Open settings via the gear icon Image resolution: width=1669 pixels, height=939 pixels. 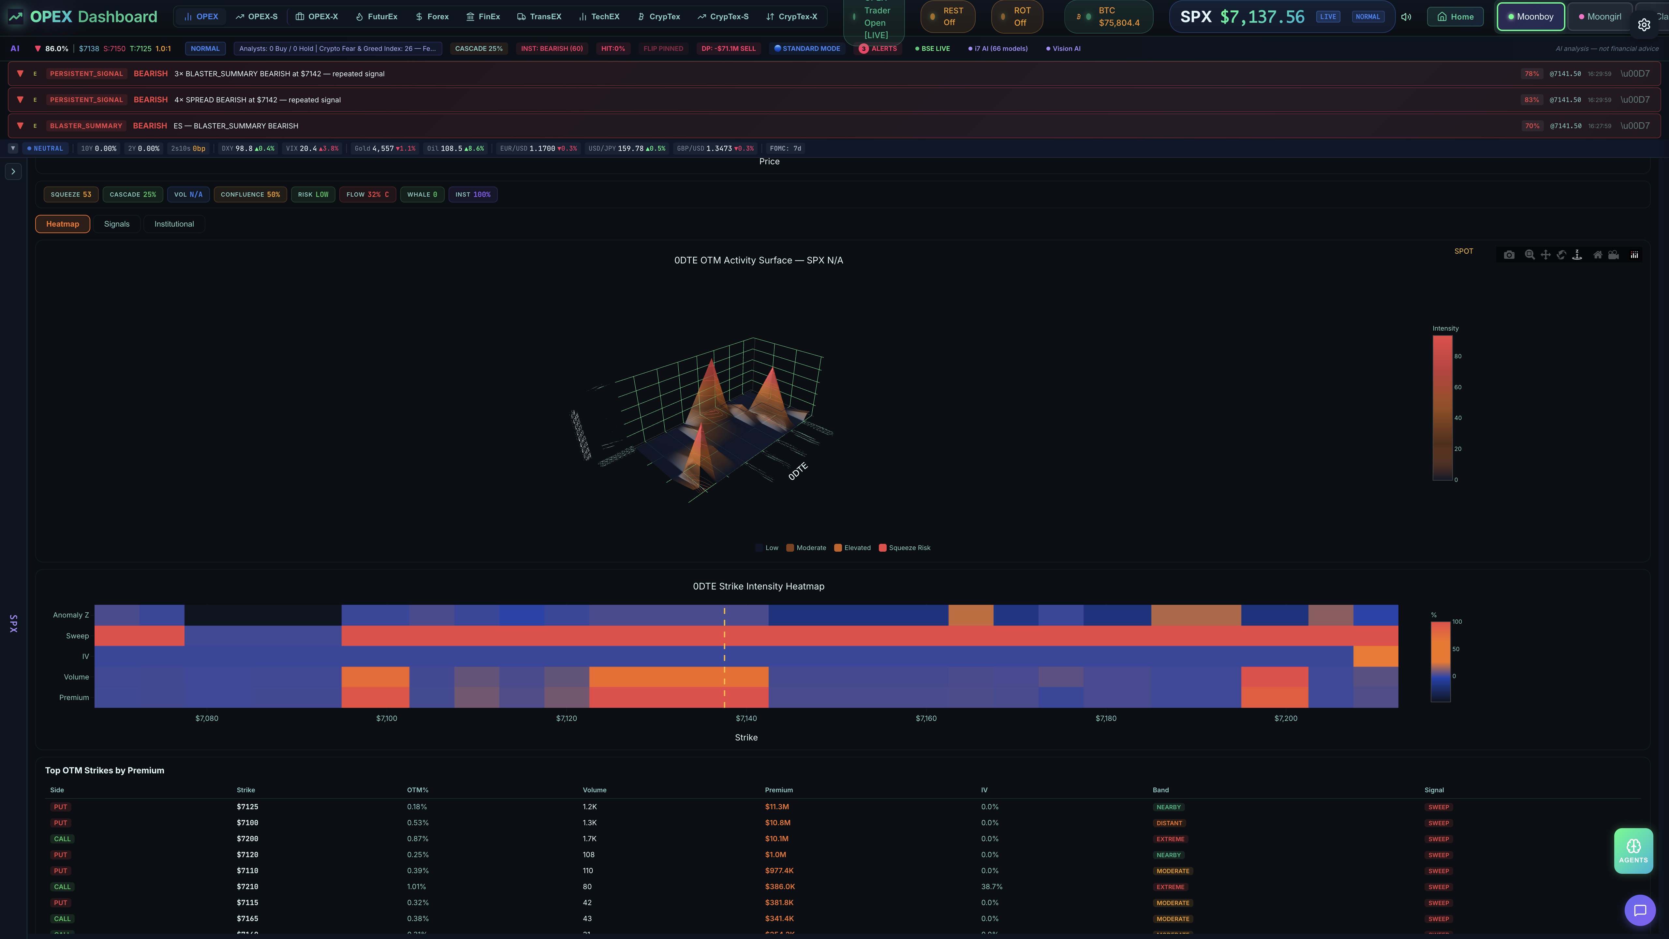point(1644,25)
